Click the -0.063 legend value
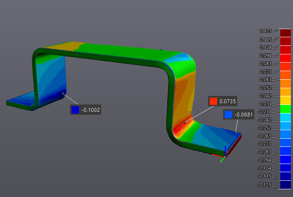Image resolution: width=293 pixels, height=197 pixels. (x=265, y=136)
